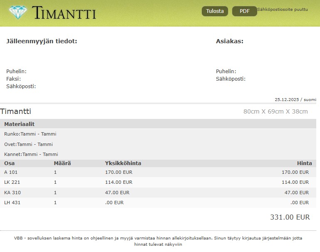Export the quote with PDF button
Screen dimensions: 320x252
(x=244, y=11)
